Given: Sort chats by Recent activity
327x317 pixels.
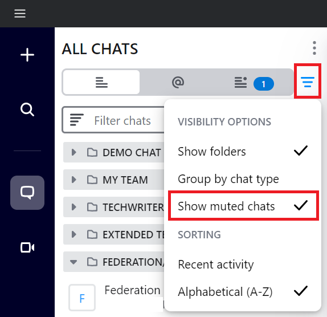Looking at the screenshot, I should coord(243,265).
